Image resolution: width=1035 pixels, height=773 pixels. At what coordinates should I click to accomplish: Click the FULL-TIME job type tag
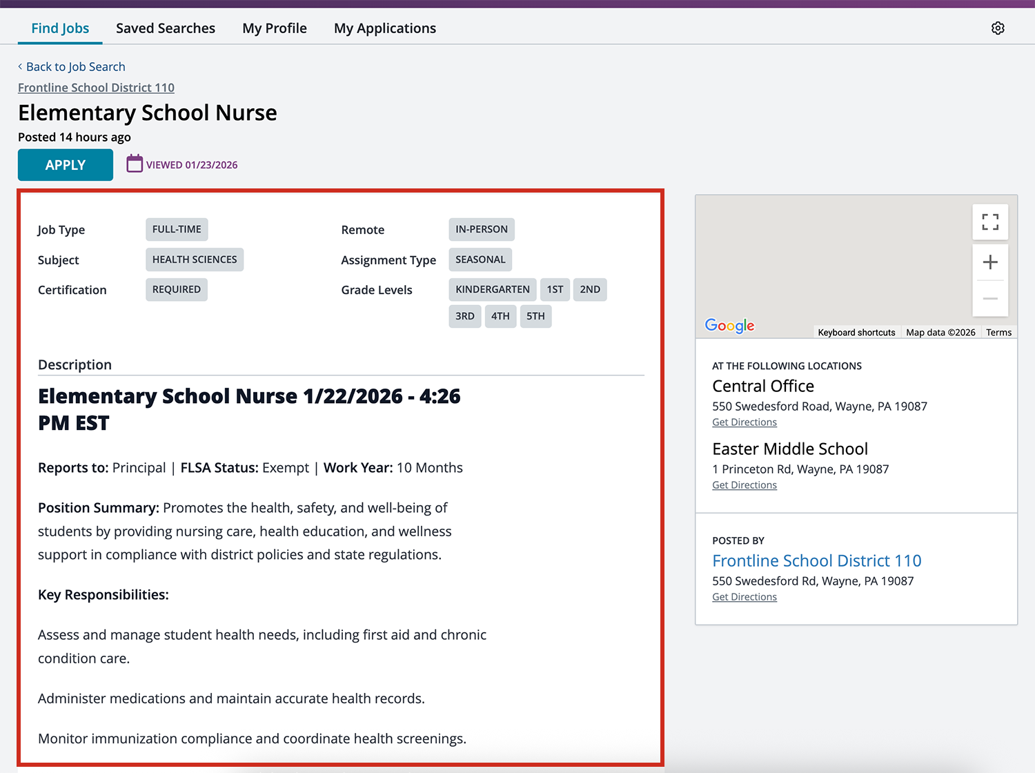177,229
